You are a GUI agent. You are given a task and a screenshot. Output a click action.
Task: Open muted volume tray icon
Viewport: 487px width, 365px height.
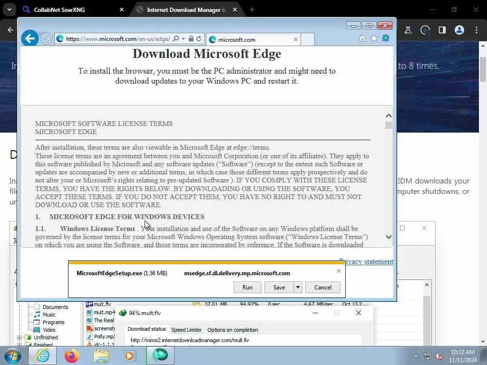click(439, 356)
